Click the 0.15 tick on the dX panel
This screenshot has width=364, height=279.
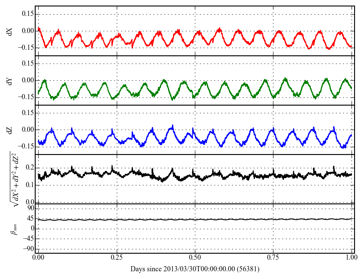27,14
